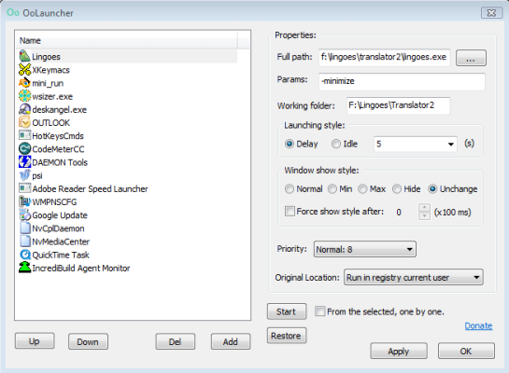Click the Google Update icon

[x=24, y=214]
